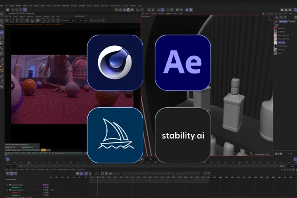Screen dimensions: 297x198
Task: Click the plain four-squares grid icon in top toolbar
Action: 158,9
